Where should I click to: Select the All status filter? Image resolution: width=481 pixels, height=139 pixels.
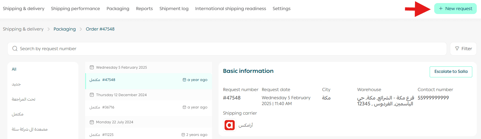[14, 69]
